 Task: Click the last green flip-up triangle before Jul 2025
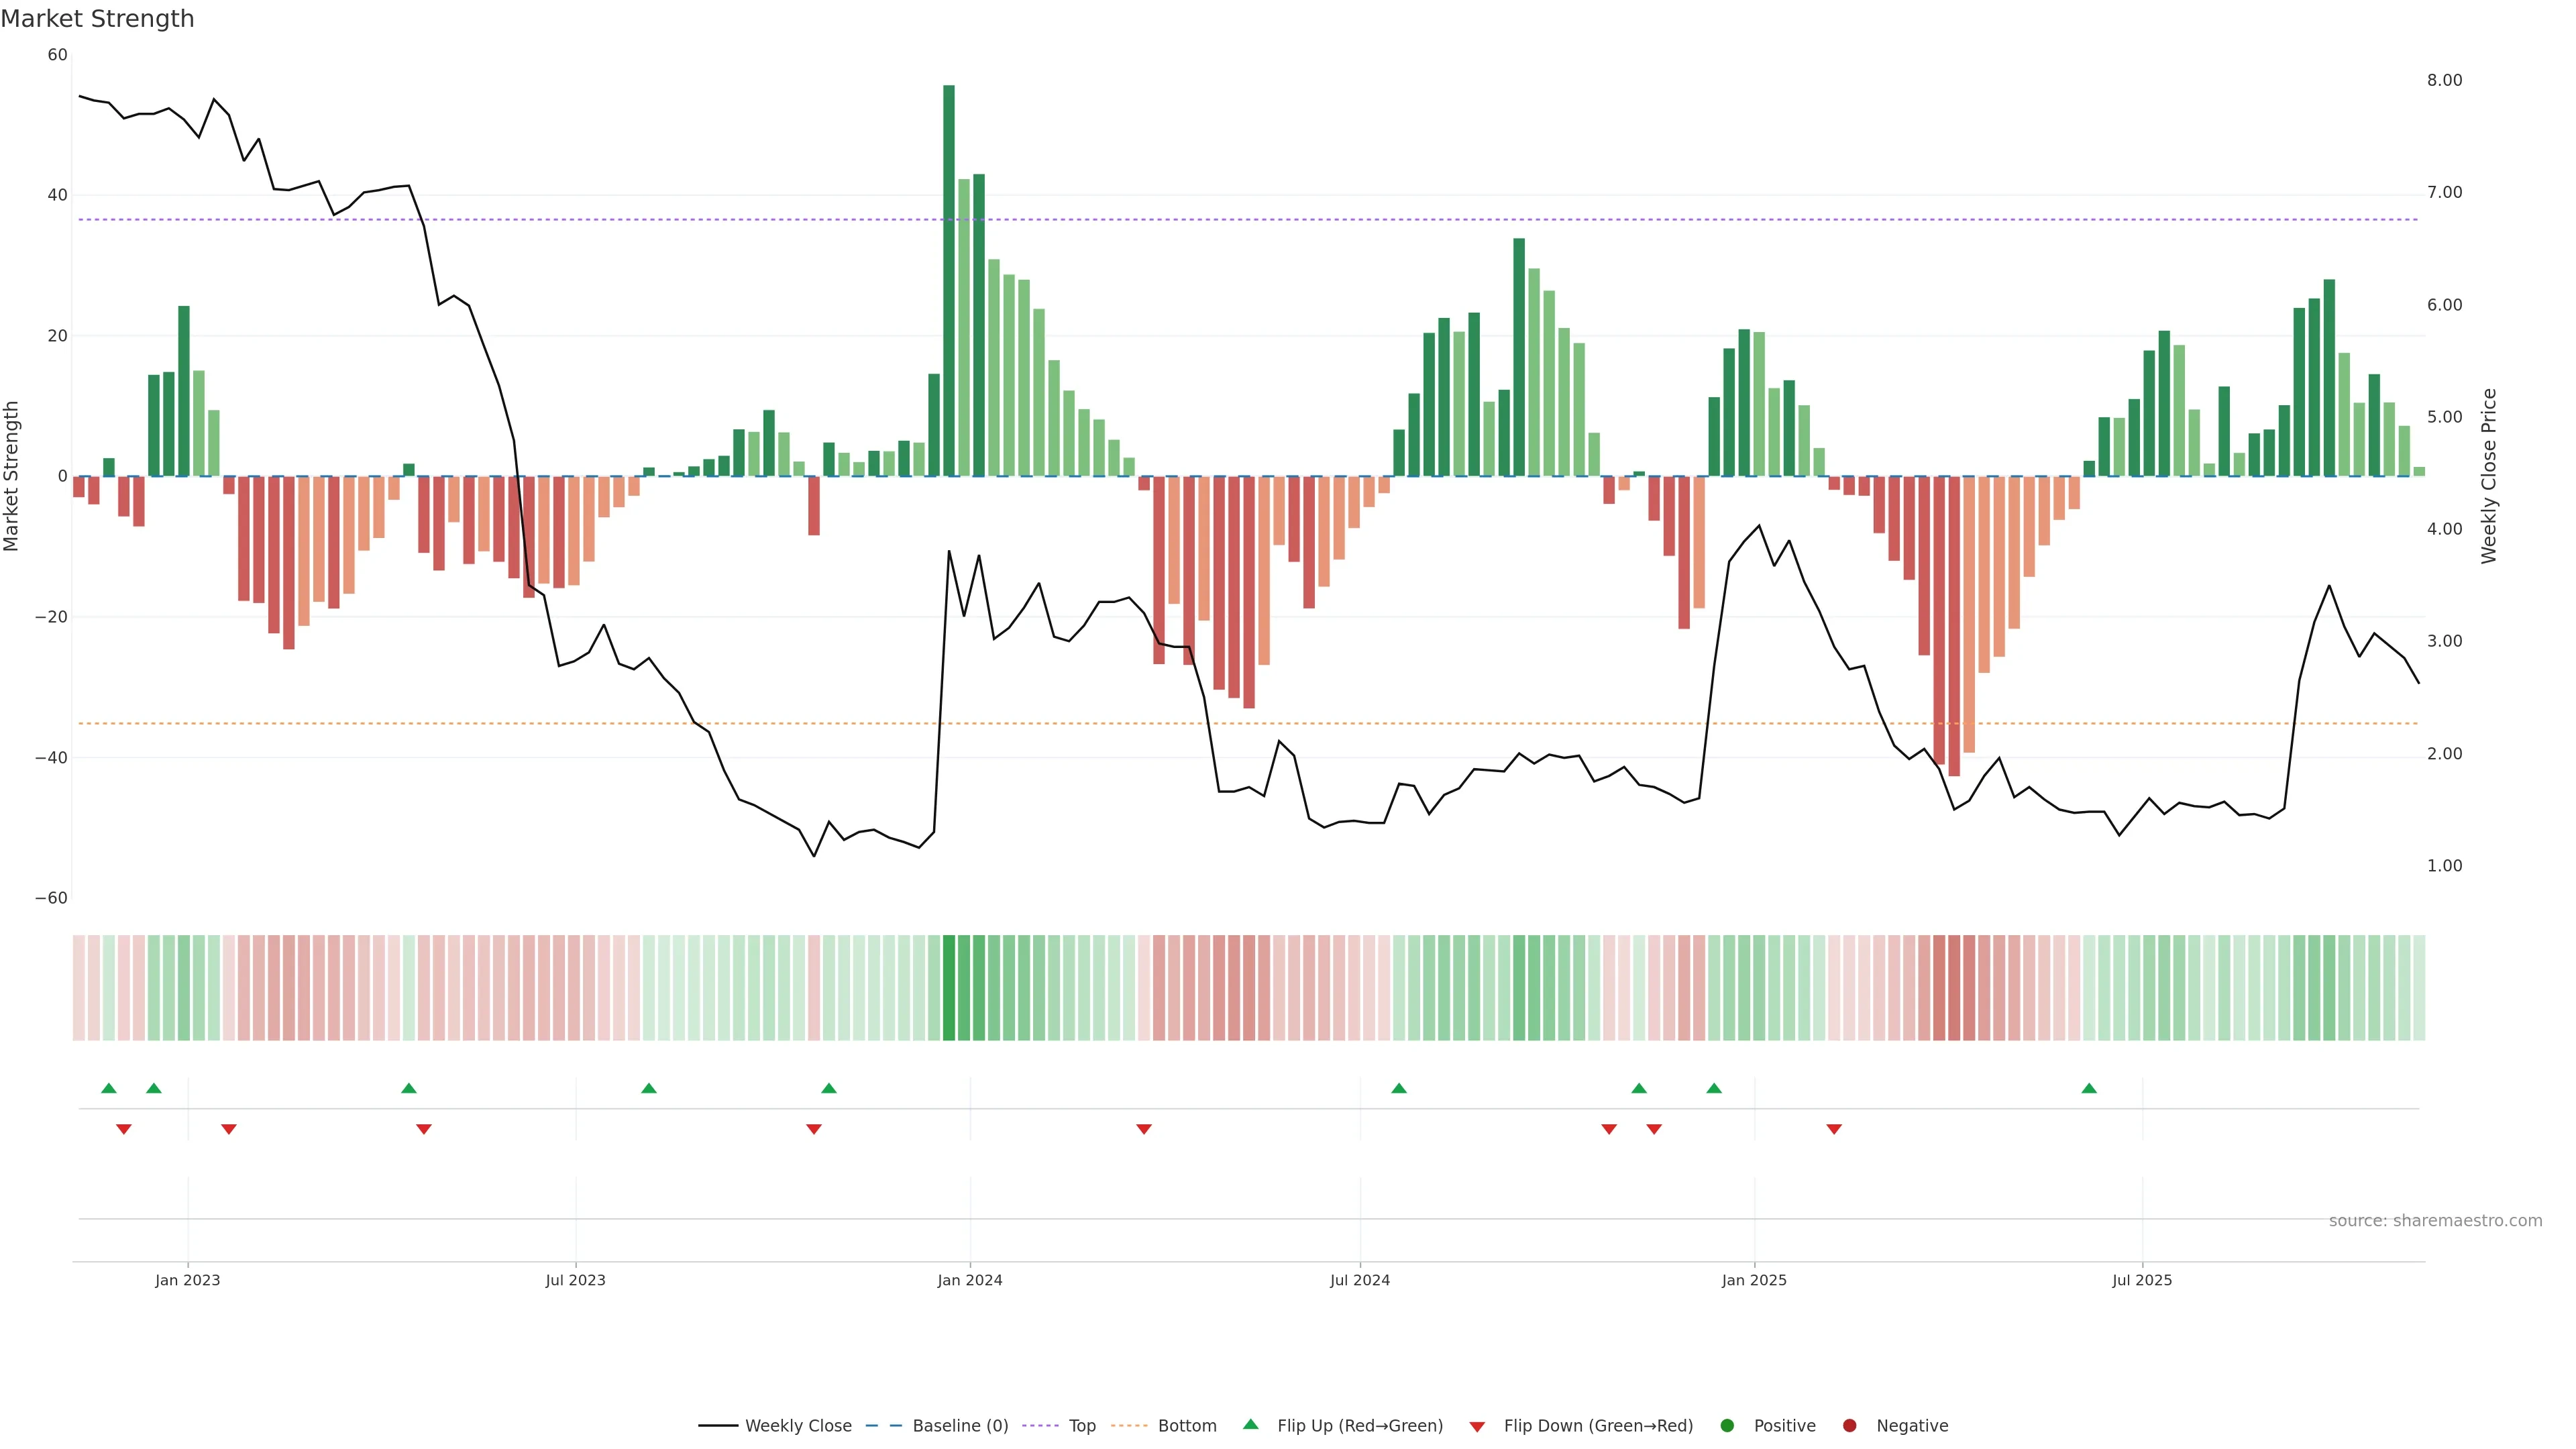tap(2089, 1088)
